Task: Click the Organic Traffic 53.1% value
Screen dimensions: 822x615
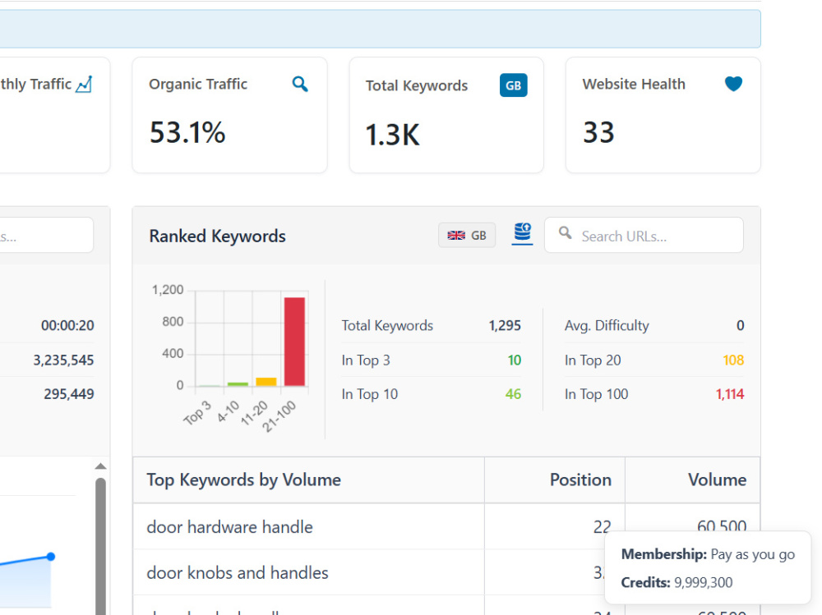Action: (x=187, y=132)
